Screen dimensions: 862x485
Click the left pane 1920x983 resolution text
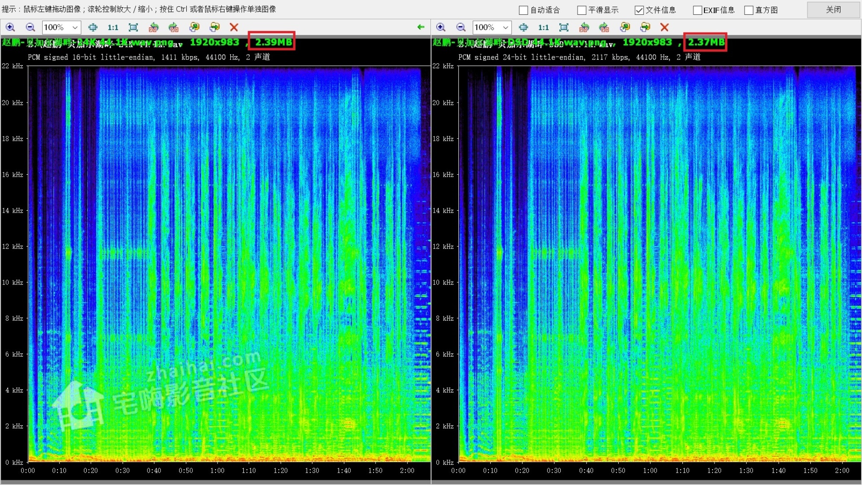[x=215, y=42]
